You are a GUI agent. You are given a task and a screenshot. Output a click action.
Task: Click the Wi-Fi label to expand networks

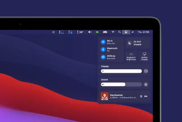click(x=110, y=41)
